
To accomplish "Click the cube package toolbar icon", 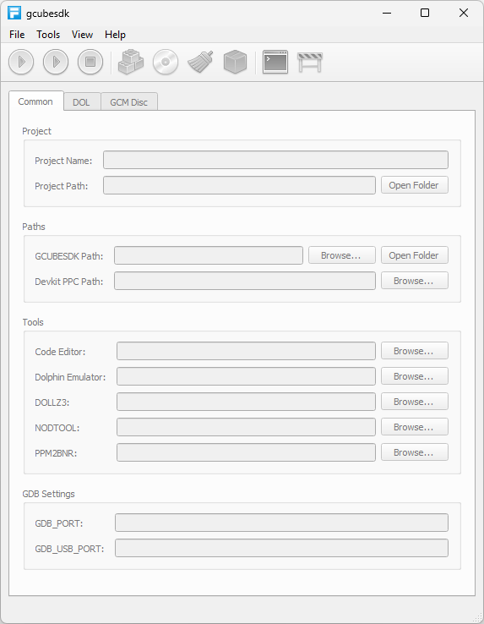I will click(x=235, y=62).
